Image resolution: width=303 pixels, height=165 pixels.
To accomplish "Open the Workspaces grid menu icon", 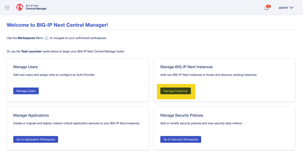I will point(7,7).
